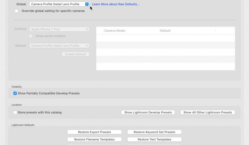Screen dimensions: 249x145
Task: Click the narrow header left of Camera Model
Action: (x=100, y=31)
